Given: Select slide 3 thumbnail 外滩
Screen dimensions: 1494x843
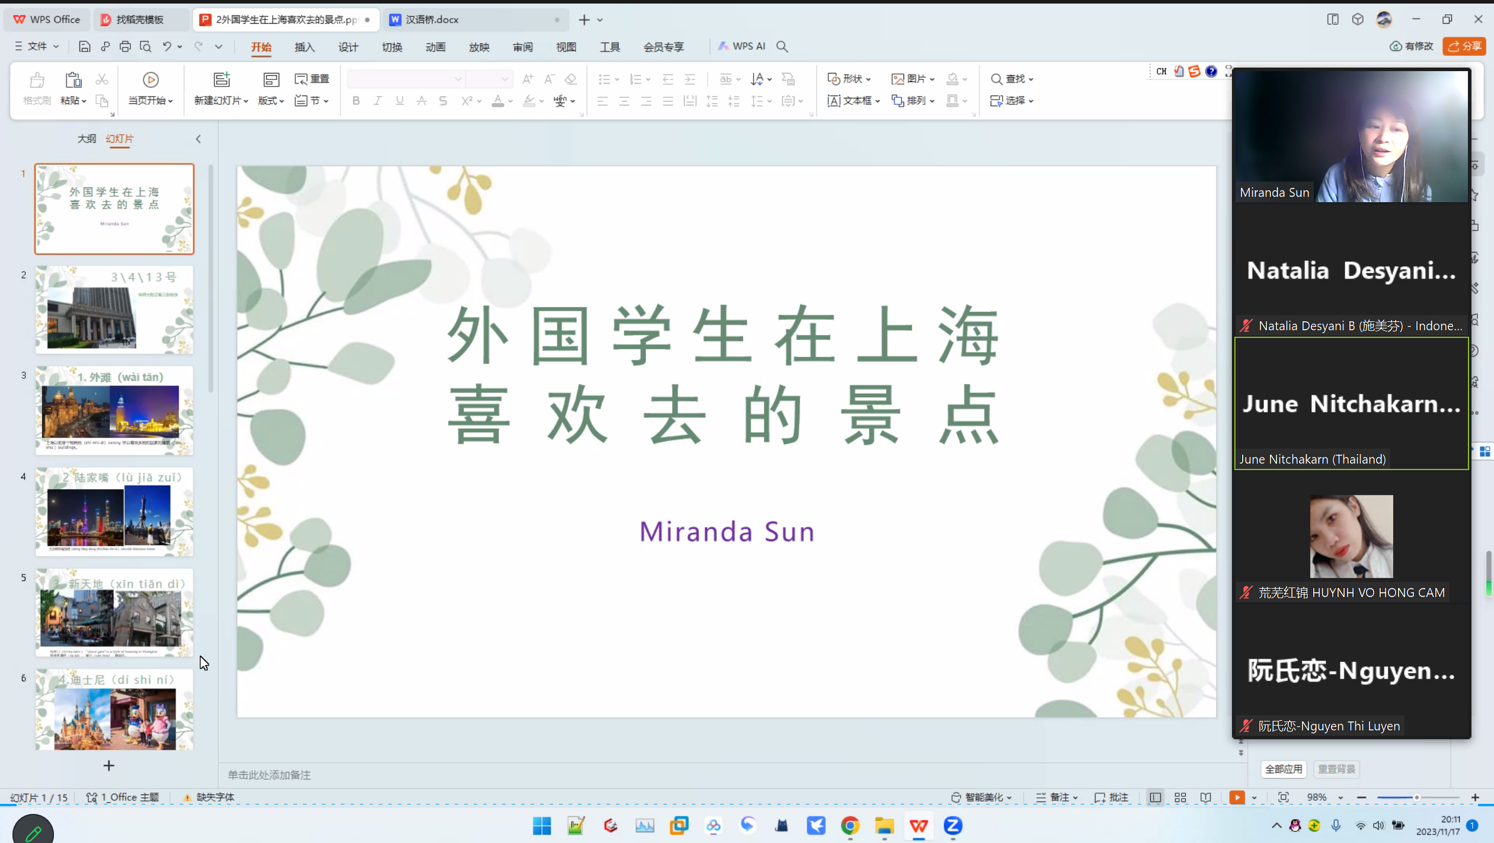Looking at the screenshot, I should 114,410.
